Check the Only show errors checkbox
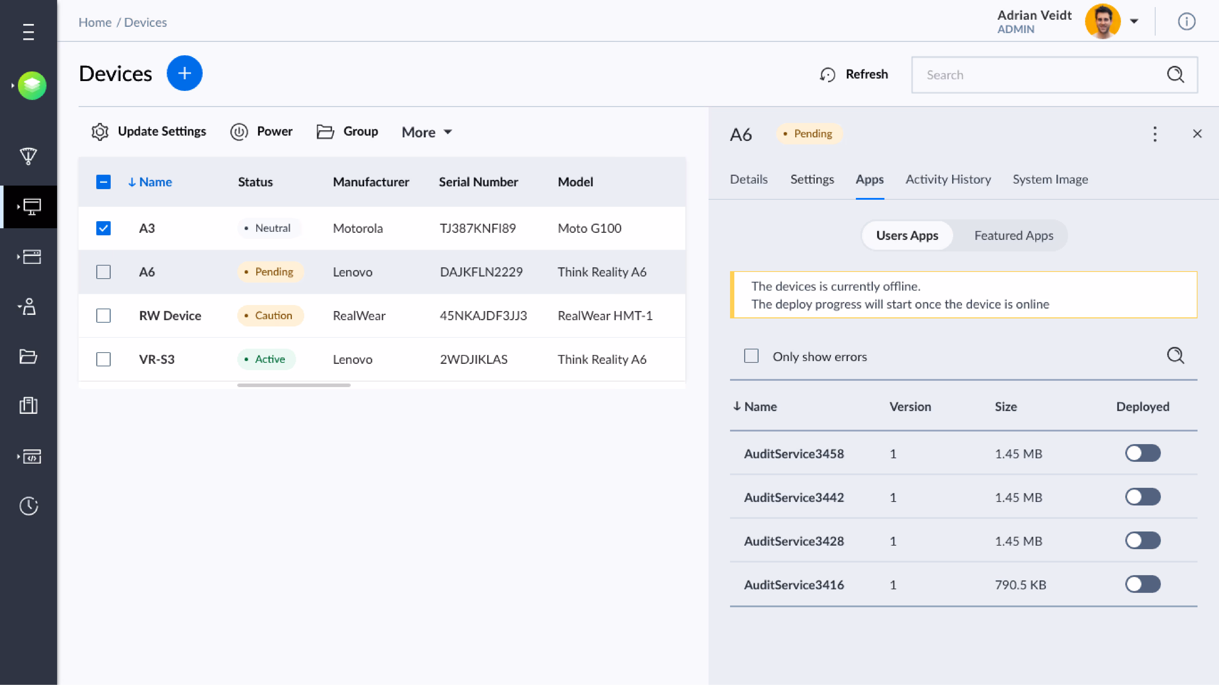Viewport: 1219px width, 685px height. (x=751, y=356)
